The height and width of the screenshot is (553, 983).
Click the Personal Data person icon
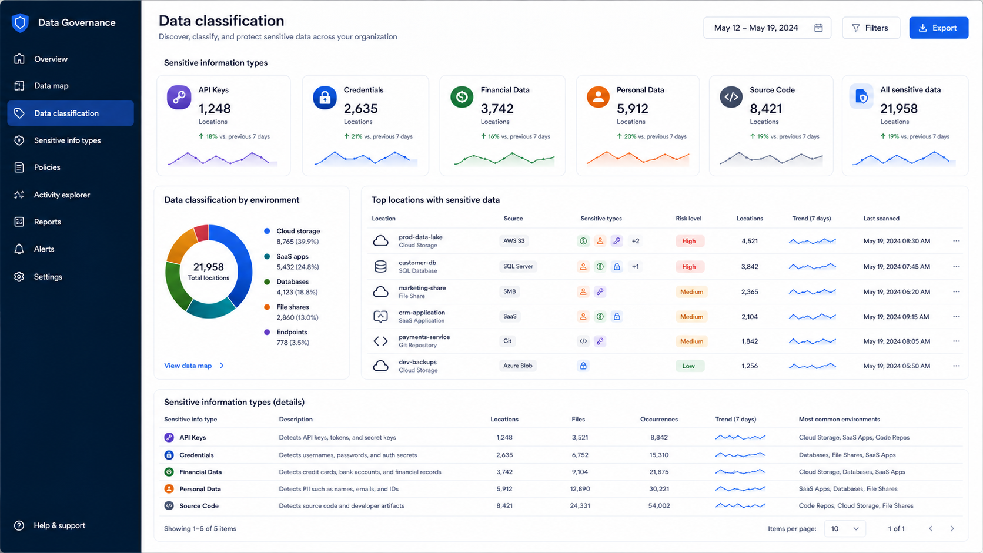click(x=598, y=97)
